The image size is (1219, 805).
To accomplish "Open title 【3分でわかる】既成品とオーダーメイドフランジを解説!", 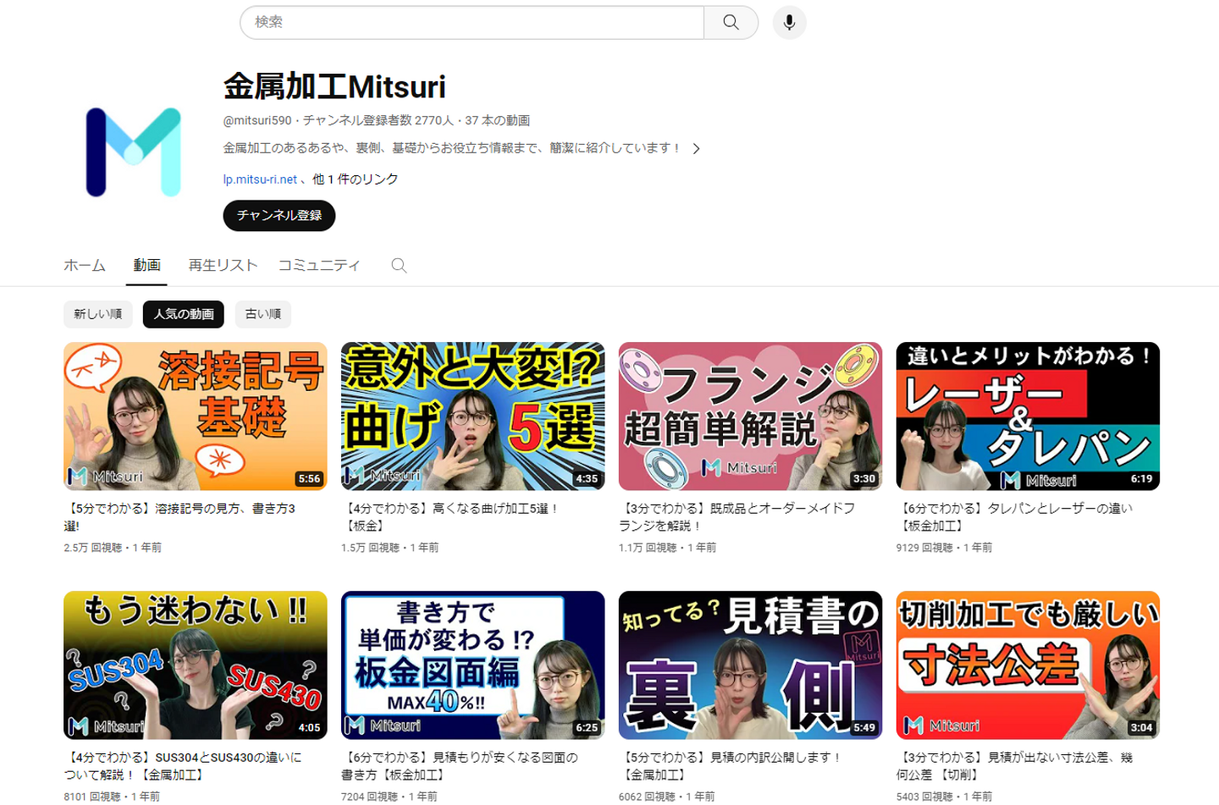I will (x=736, y=517).
